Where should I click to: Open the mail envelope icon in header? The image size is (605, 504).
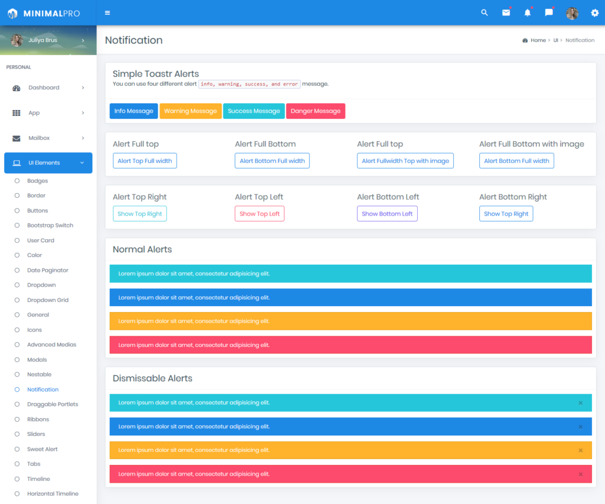point(506,13)
